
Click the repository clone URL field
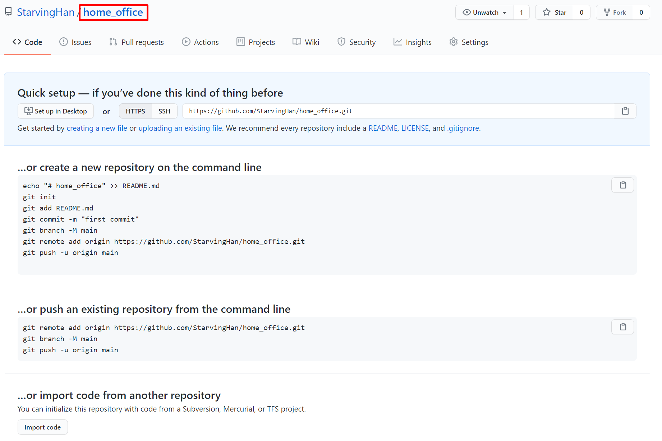(398, 111)
